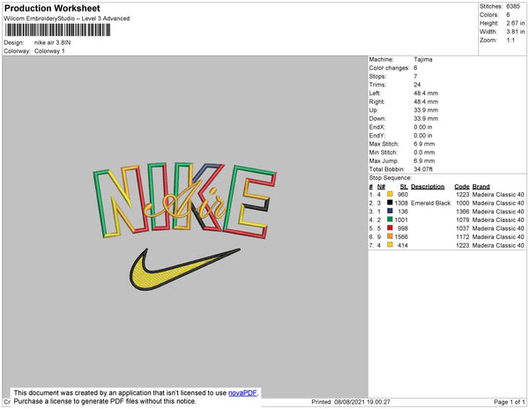Choose the green swatch in stop row 4

(x=390, y=219)
